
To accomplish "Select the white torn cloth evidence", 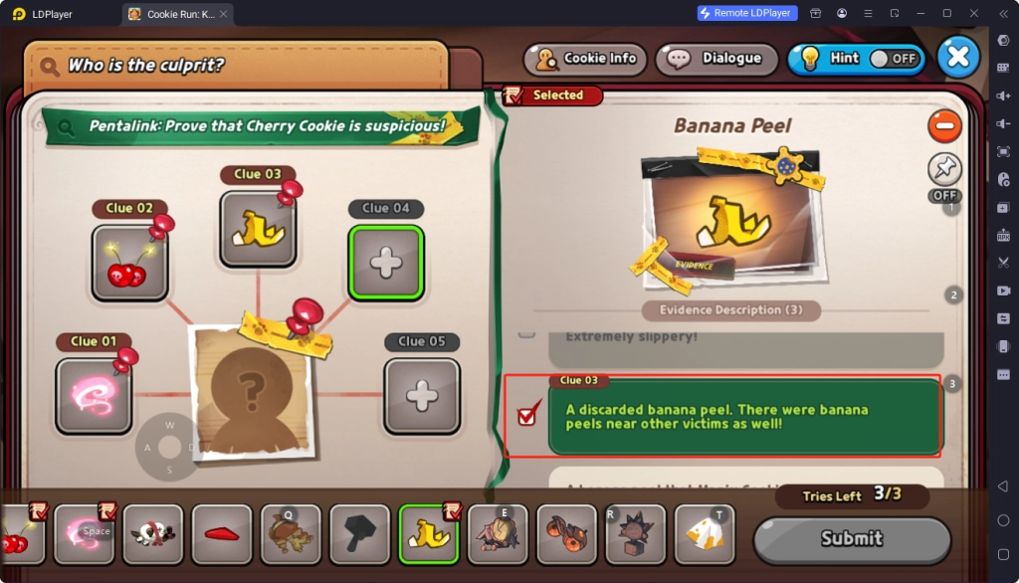I will [705, 534].
